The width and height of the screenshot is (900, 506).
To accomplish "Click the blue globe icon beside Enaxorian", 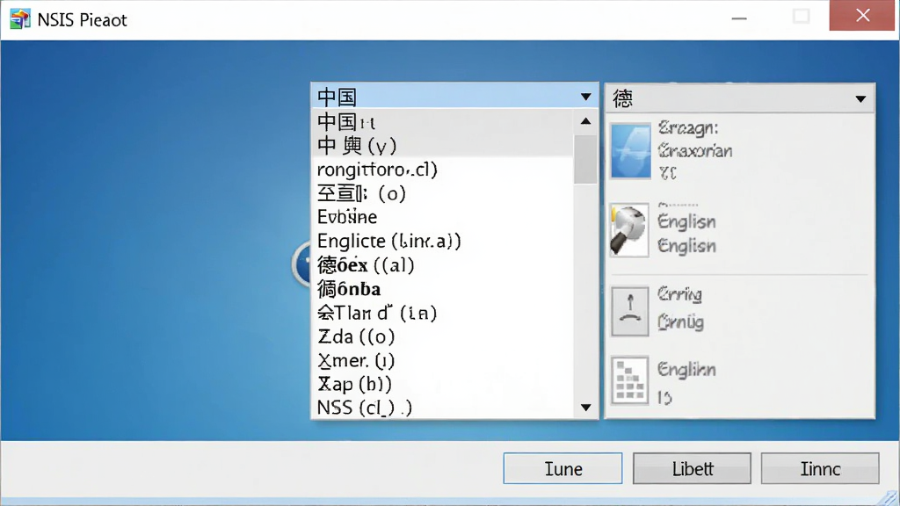I will point(631,151).
